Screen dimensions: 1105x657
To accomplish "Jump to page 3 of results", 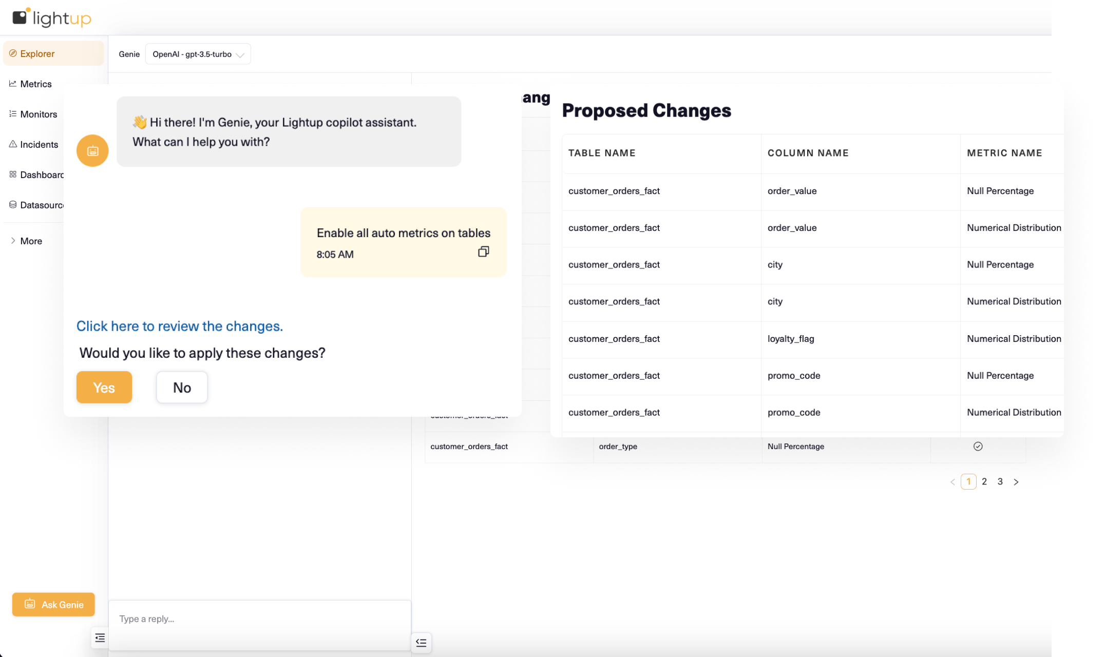I will (1000, 481).
